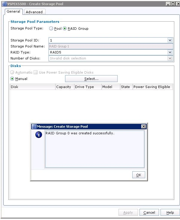
Task: Switch to the General tab
Action: coord(13,11)
